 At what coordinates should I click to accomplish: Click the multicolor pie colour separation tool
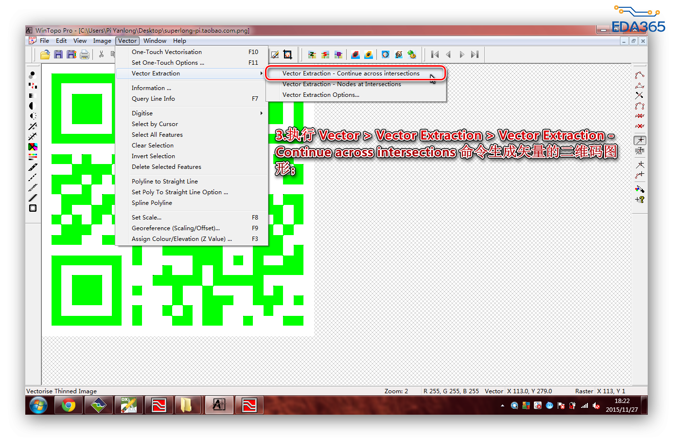coord(33,147)
